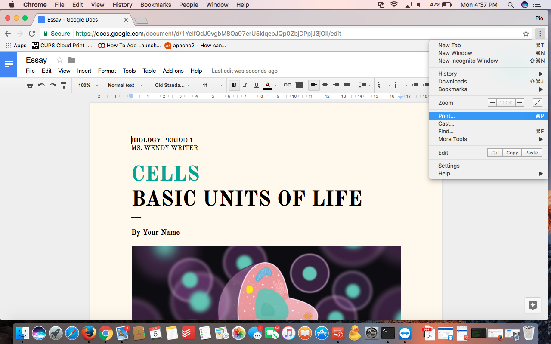Star the Essay document
The image size is (551, 344).
60,60
